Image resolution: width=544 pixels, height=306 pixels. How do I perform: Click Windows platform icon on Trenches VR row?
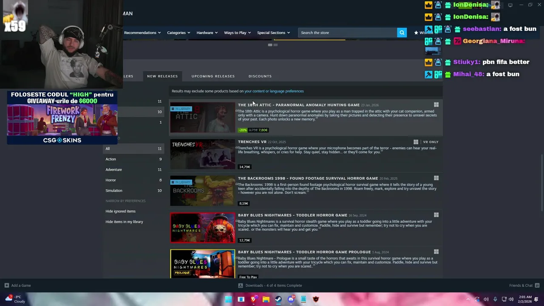(416, 142)
